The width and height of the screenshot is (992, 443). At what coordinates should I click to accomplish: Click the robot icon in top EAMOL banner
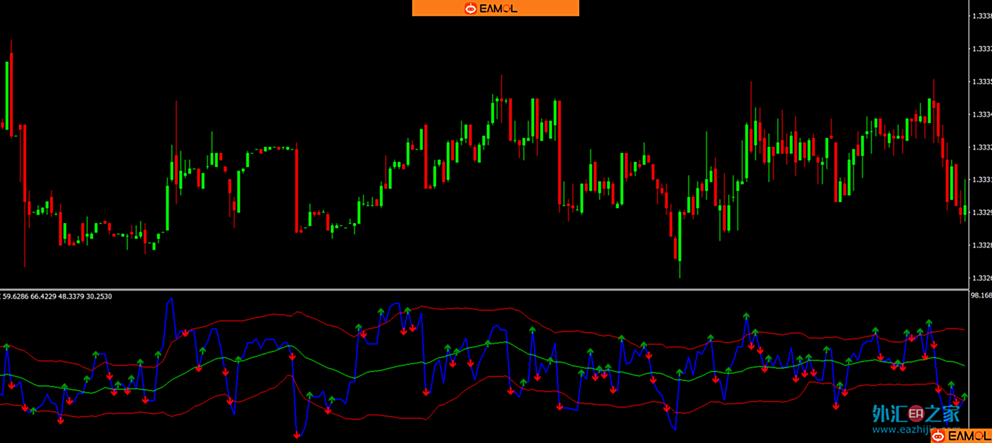pos(471,8)
